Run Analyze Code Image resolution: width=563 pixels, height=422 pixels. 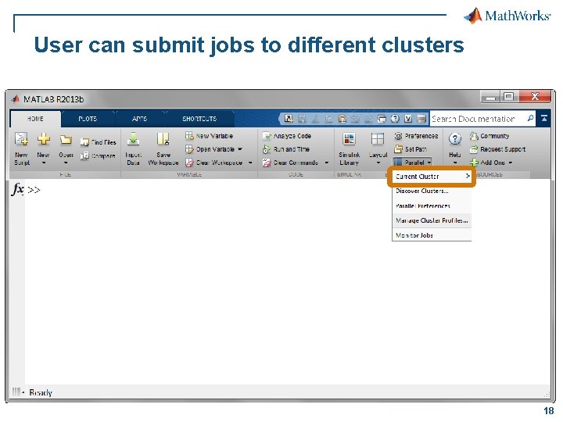(286, 136)
